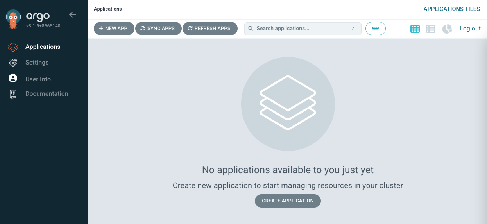Click 'No applications available to you just yet'
This screenshot has height=224, width=487.
288,170
